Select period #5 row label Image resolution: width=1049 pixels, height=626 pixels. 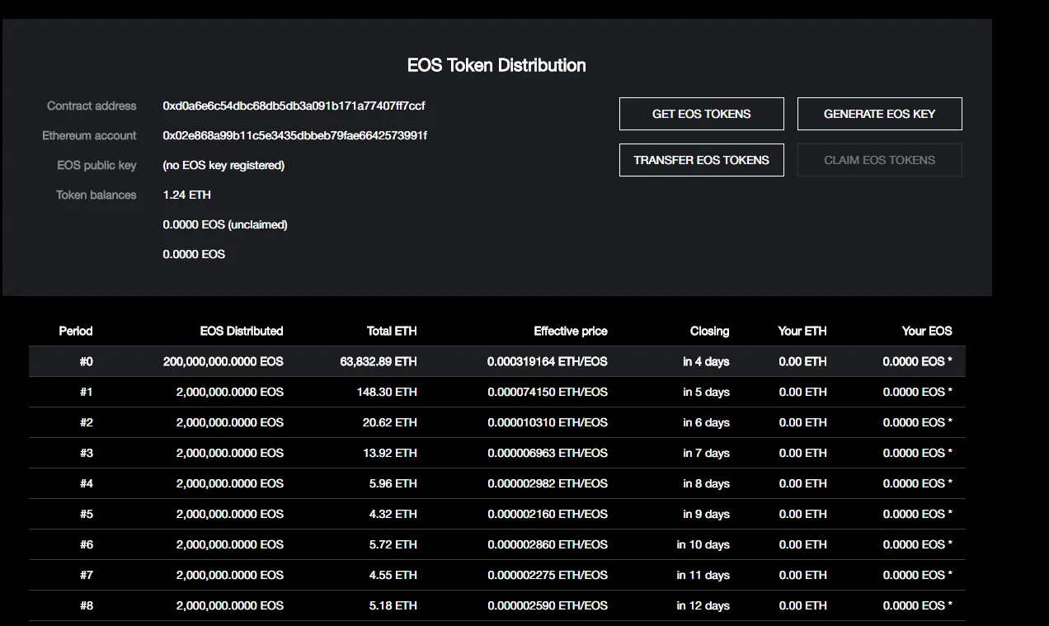point(87,514)
